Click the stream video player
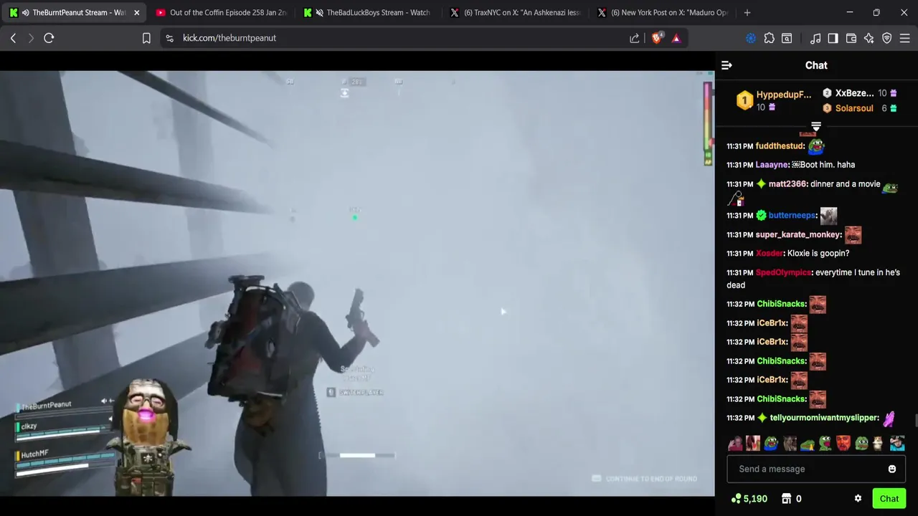 tap(357, 283)
